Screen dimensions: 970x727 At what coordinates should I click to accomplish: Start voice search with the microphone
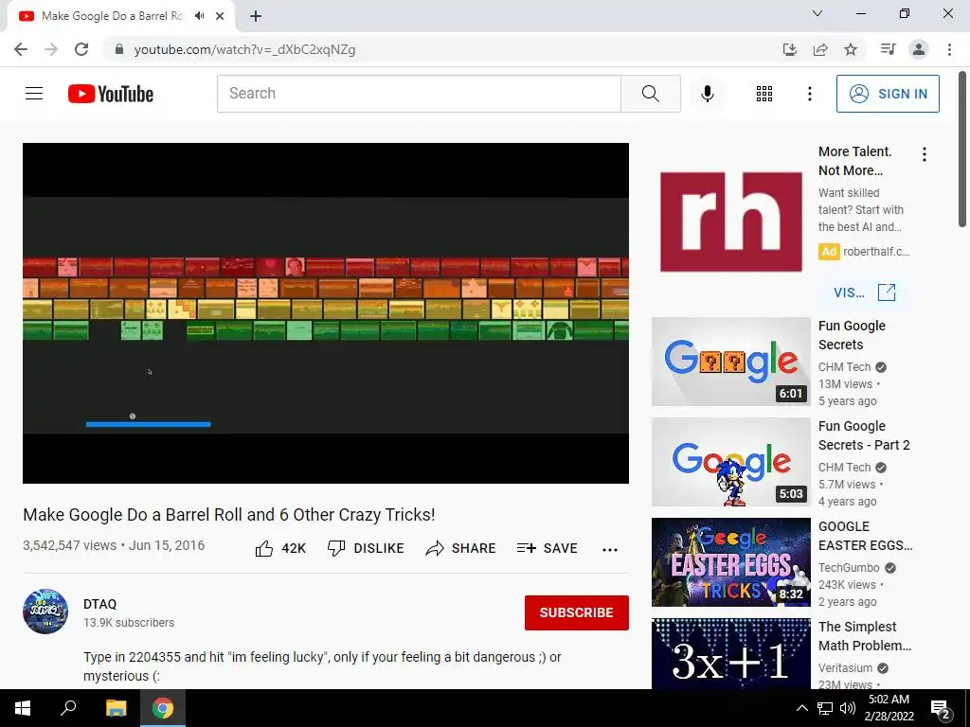[x=707, y=94]
